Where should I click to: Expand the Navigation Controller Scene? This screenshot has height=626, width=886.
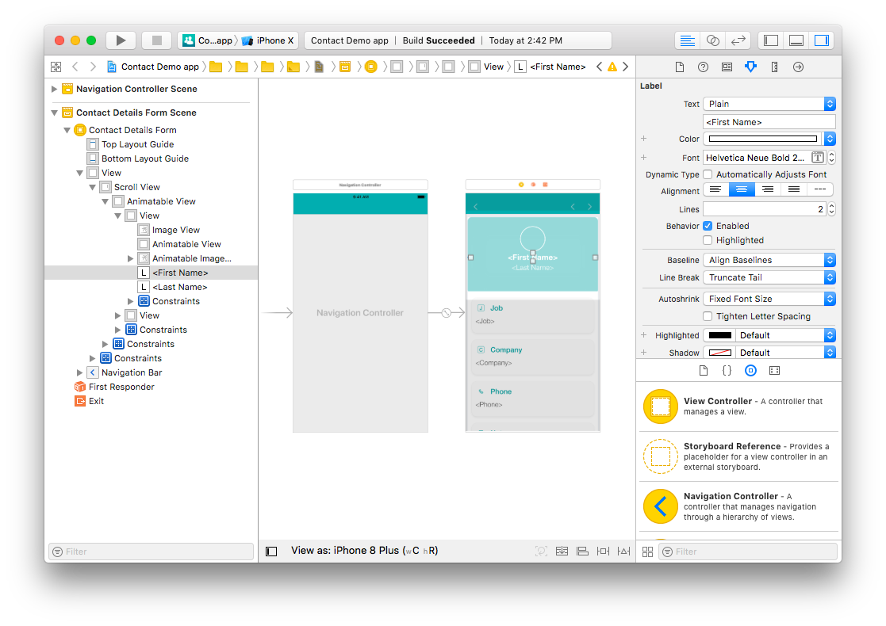(54, 89)
